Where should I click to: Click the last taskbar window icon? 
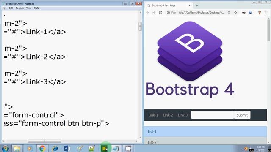point(128,148)
